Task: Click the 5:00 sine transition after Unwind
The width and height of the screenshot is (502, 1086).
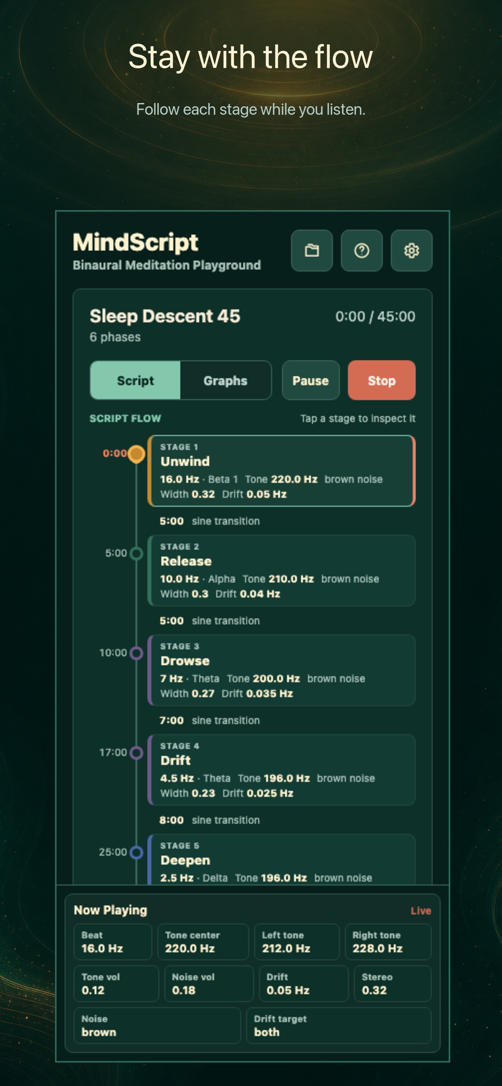Action: coord(210,521)
